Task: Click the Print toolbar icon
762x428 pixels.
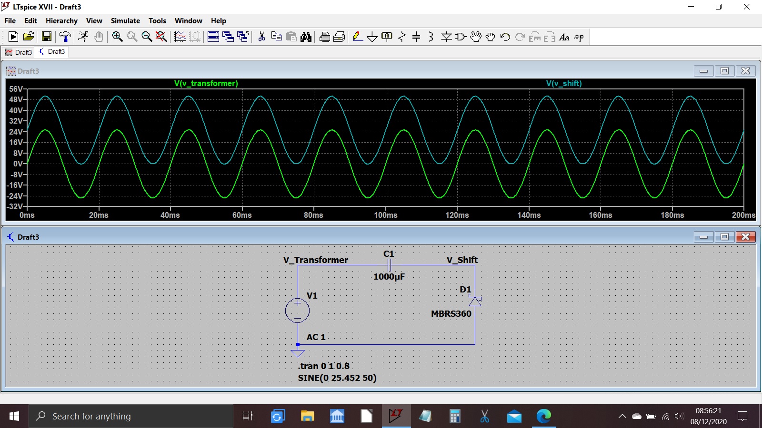Action: [340, 37]
